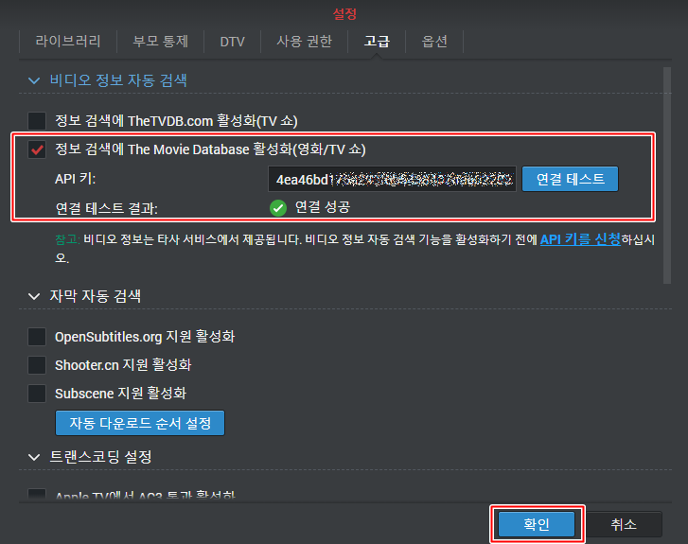Collapse the 트랜스코딩 설정 section
Screen dimensions: 688x544
coord(34,457)
